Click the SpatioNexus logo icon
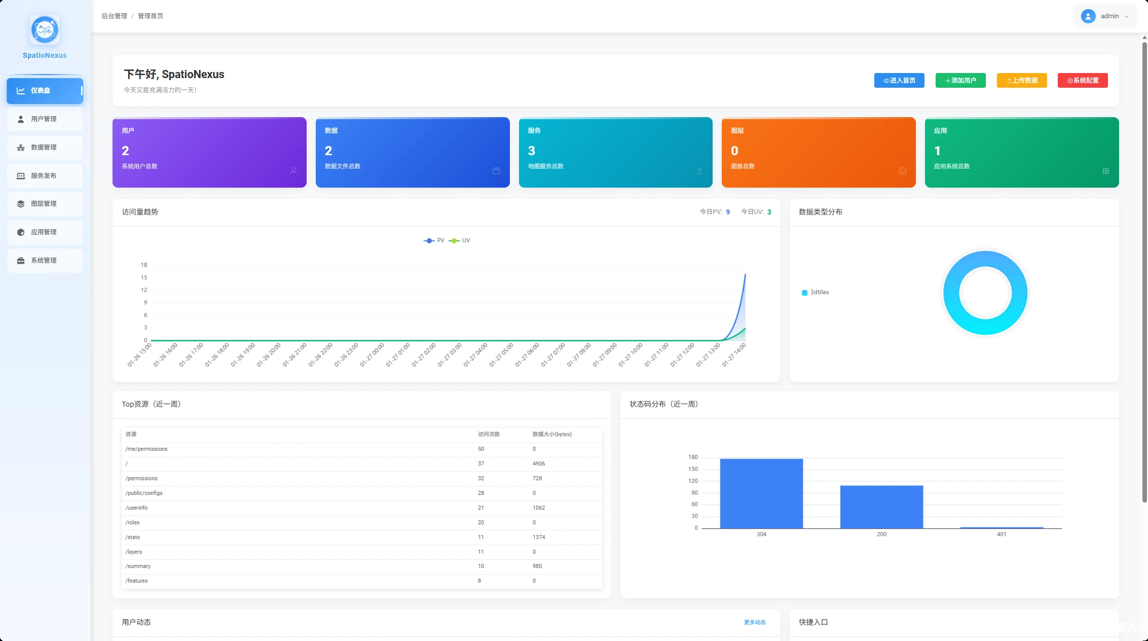 pyautogui.click(x=45, y=30)
